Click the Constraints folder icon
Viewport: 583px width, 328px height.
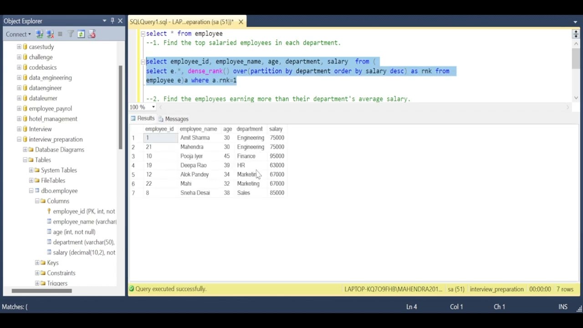(42, 273)
